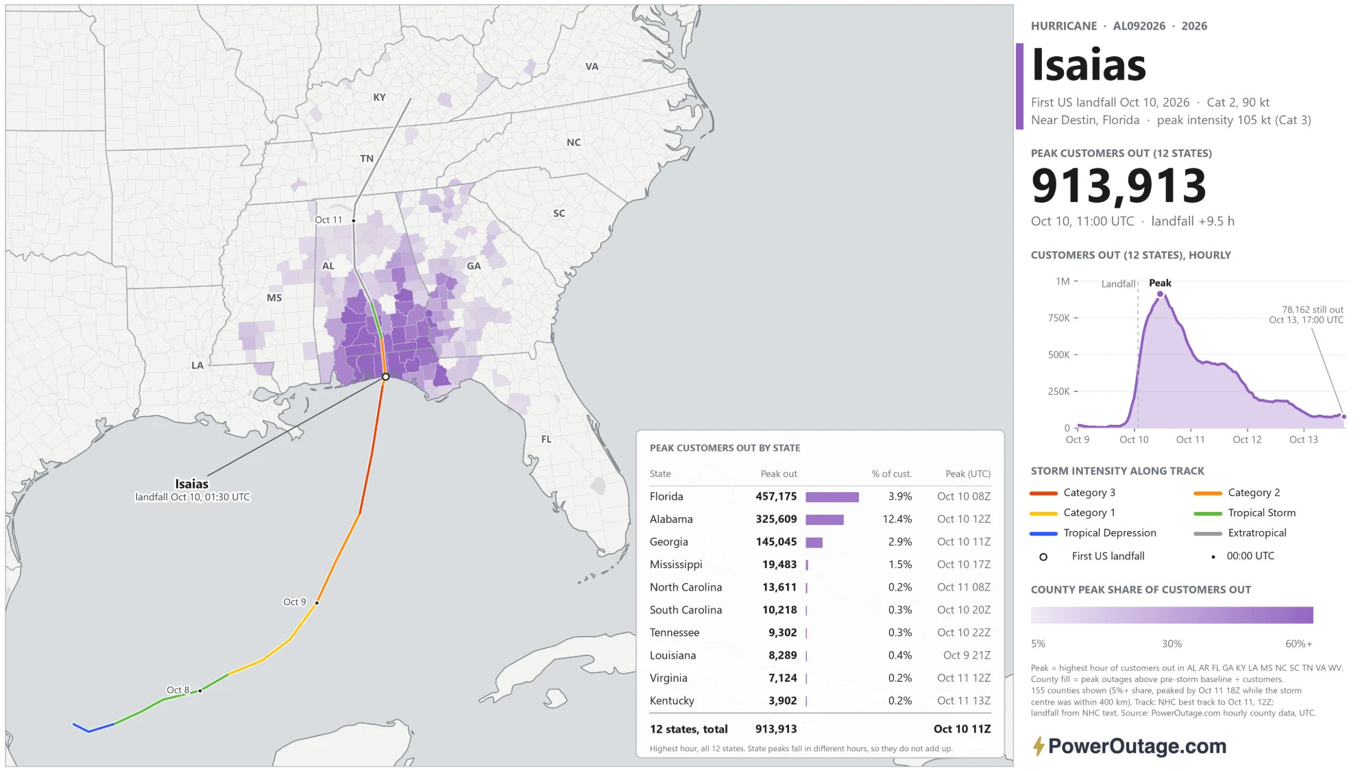Click the Category 3 red legend line
This screenshot has width=1371, height=771.
(x=1043, y=493)
